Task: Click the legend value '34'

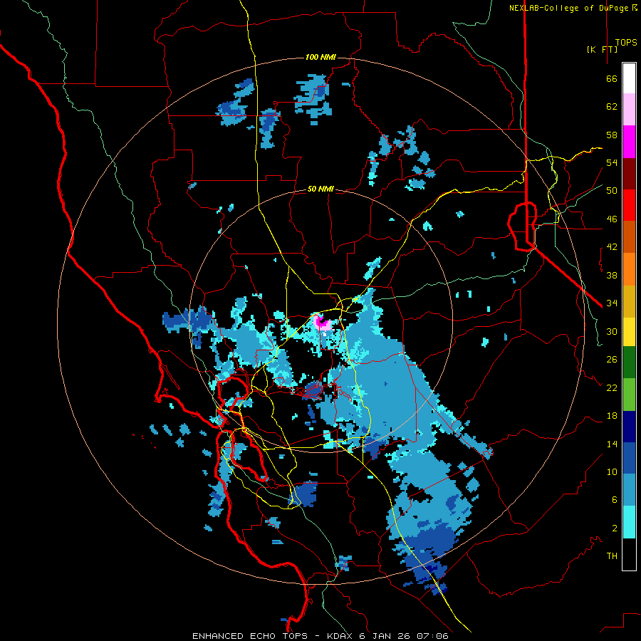Action: pyautogui.click(x=612, y=303)
